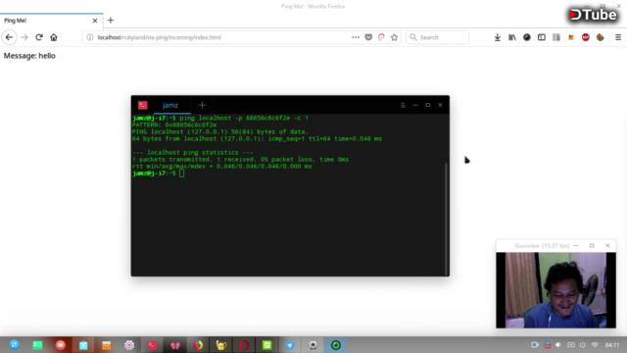Open the blue Telegram taskbar icon
Image resolution: width=627 pixels, height=353 pixels.
[290, 345]
